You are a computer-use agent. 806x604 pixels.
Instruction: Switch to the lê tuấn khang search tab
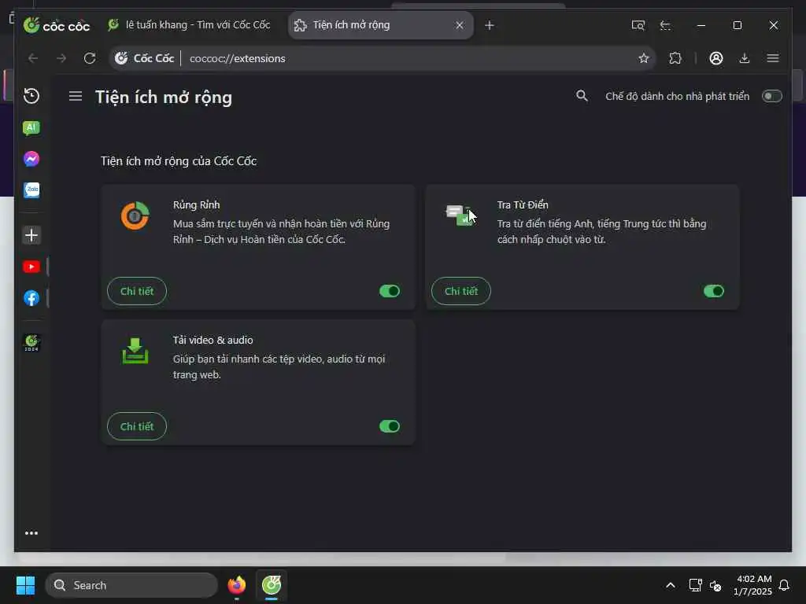pos(189,24)
